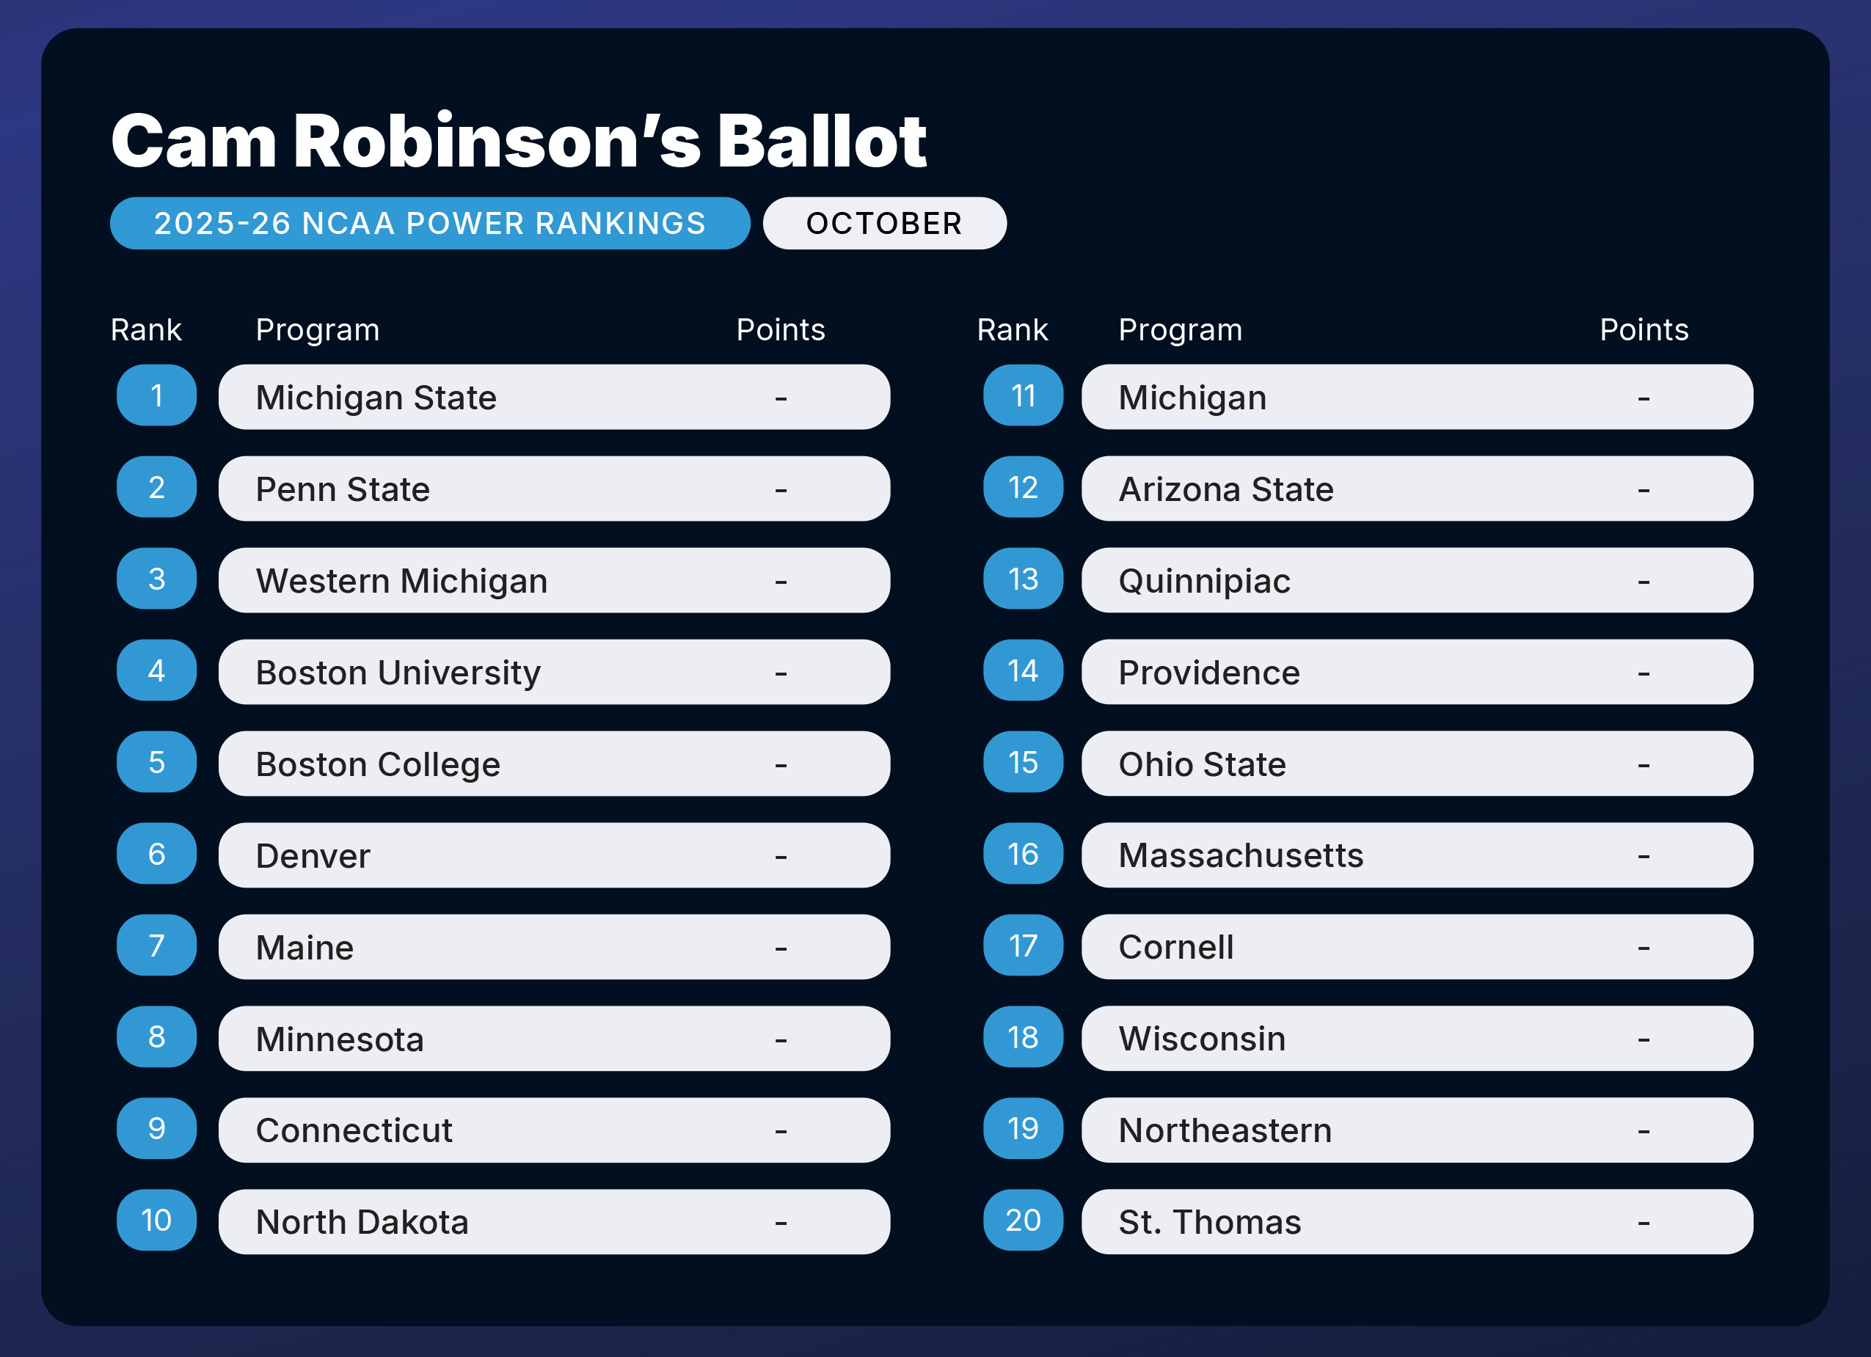This screenshot has width=1871, height=1357.
Task: Select the Quinnipiac entry
Action: point(1416,581)
